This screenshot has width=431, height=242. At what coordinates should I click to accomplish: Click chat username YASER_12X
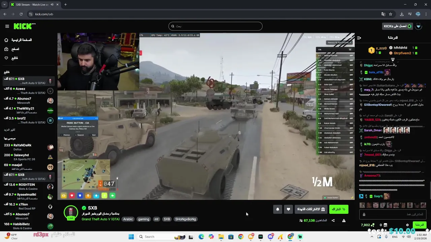[x=372, y=120]
